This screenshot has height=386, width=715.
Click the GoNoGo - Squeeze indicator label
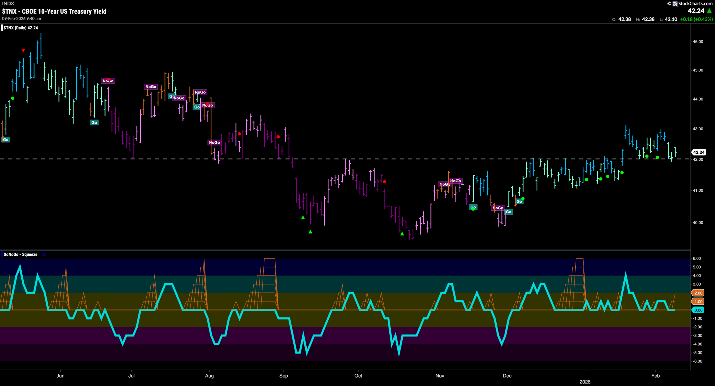point(20,254)
